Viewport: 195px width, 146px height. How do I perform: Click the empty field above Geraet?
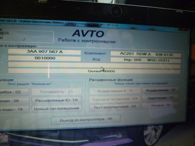(x=94, y=65)
